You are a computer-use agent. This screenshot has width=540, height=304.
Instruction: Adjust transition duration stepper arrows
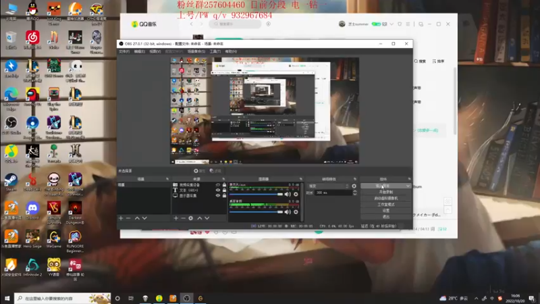[355, 193]
